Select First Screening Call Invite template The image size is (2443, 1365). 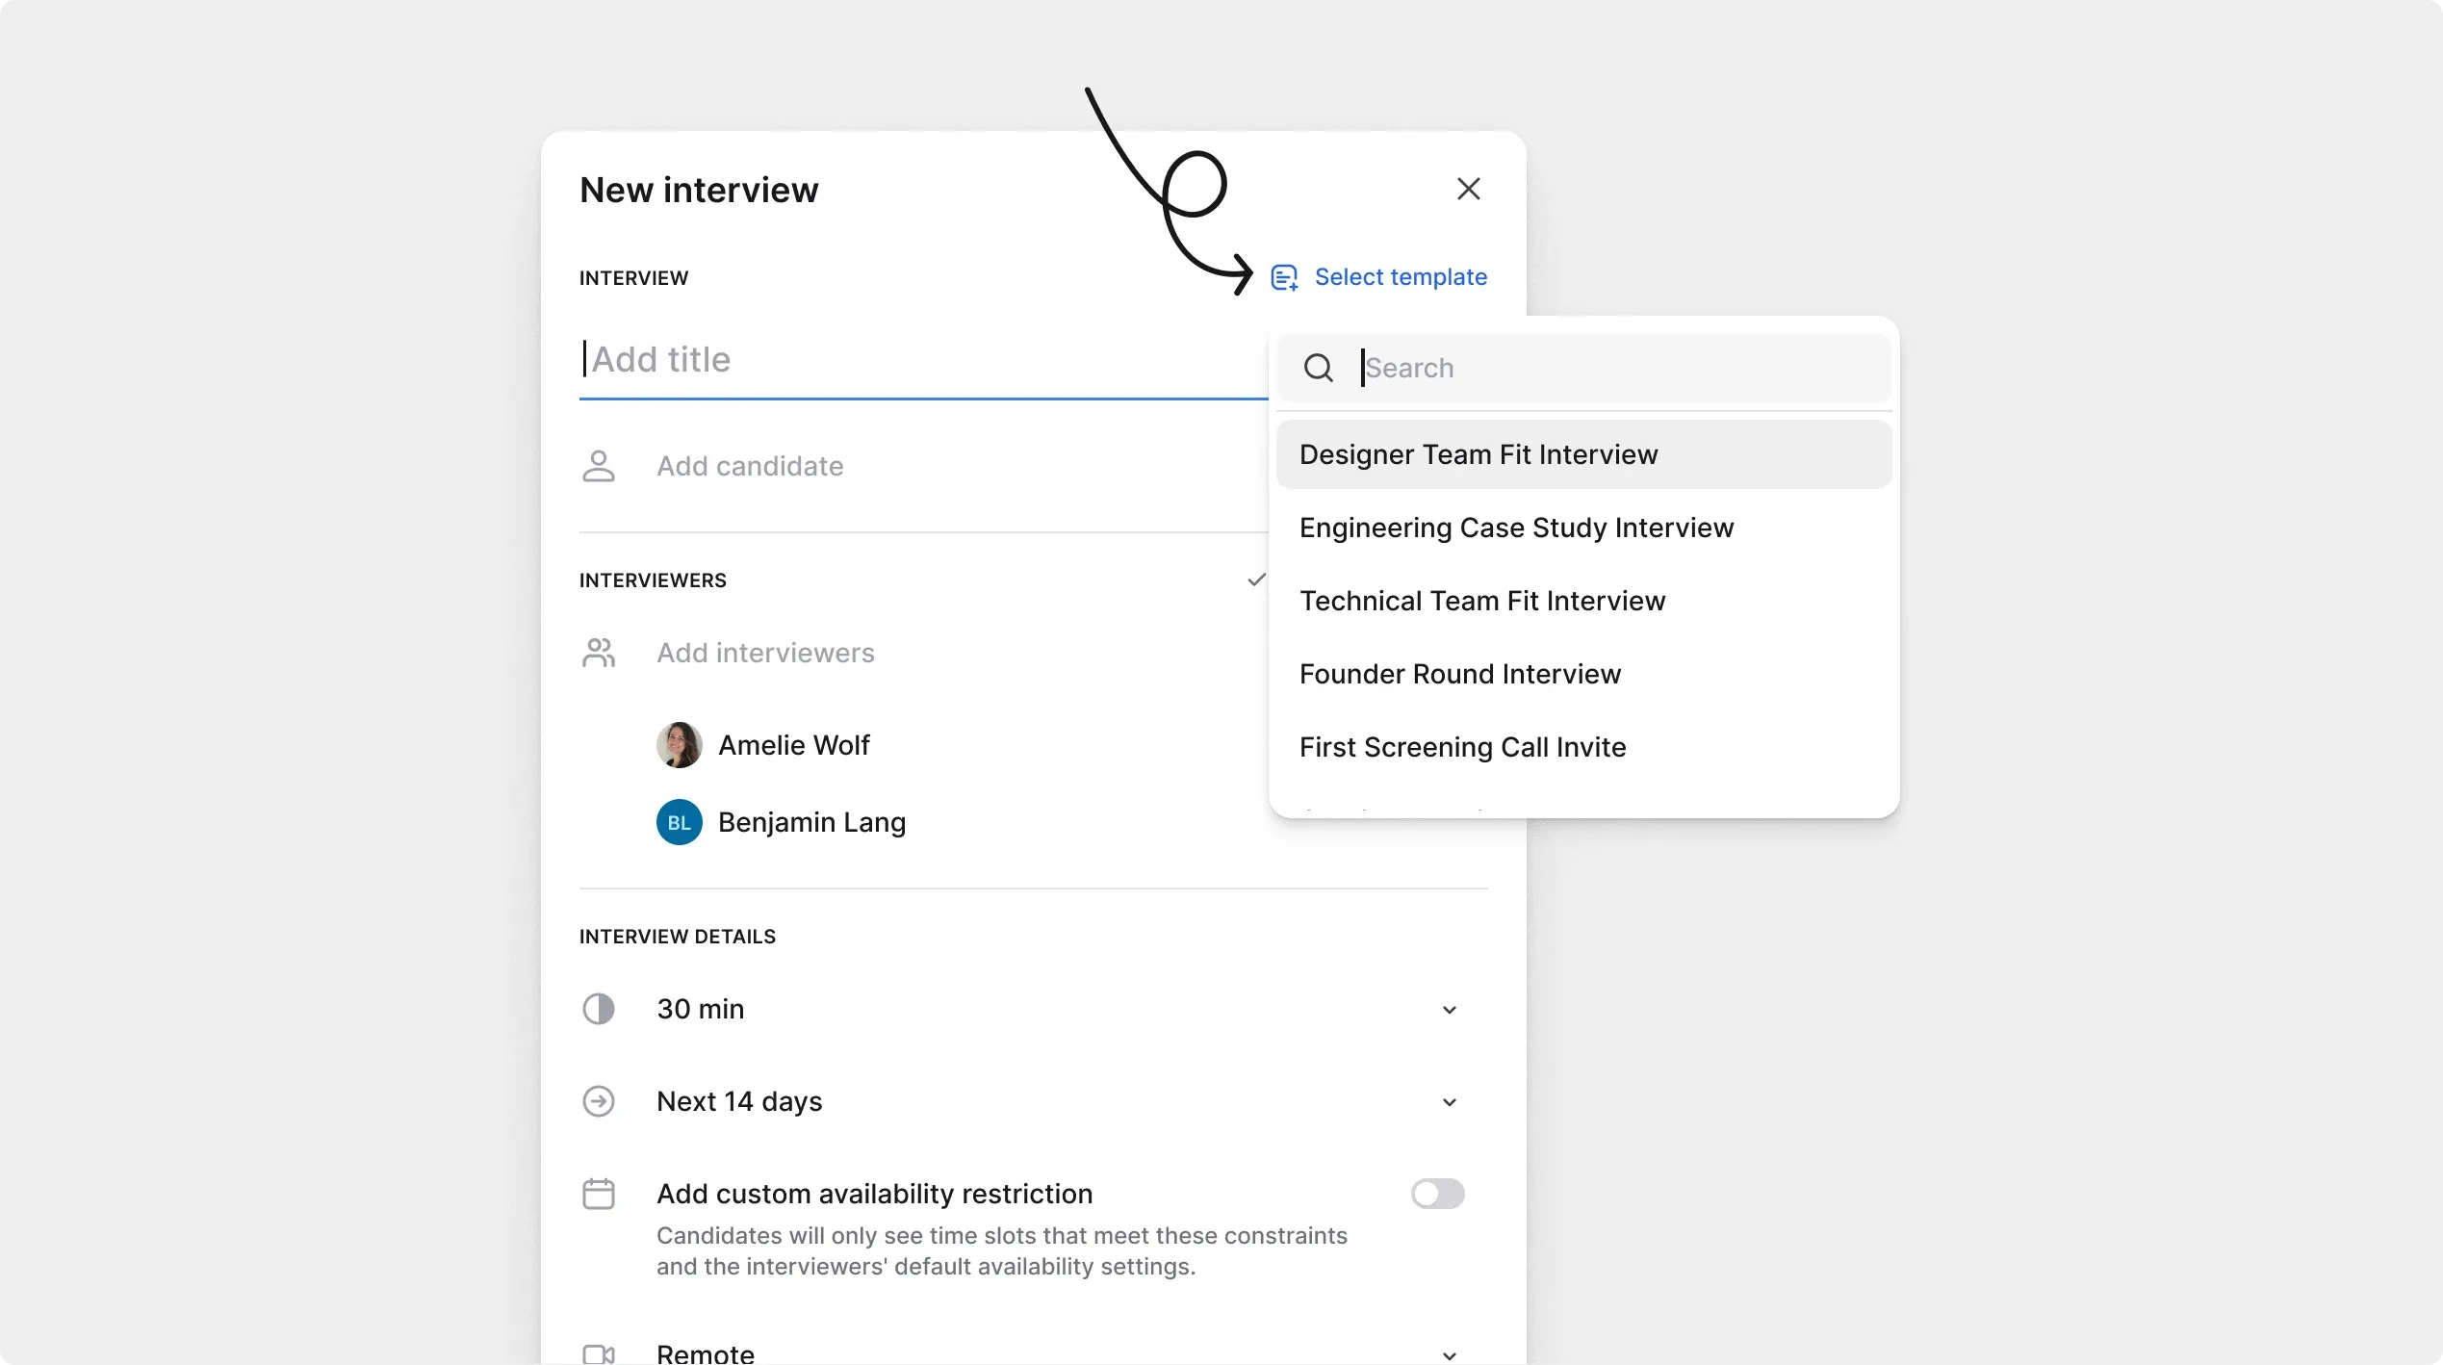(1583, 747)
